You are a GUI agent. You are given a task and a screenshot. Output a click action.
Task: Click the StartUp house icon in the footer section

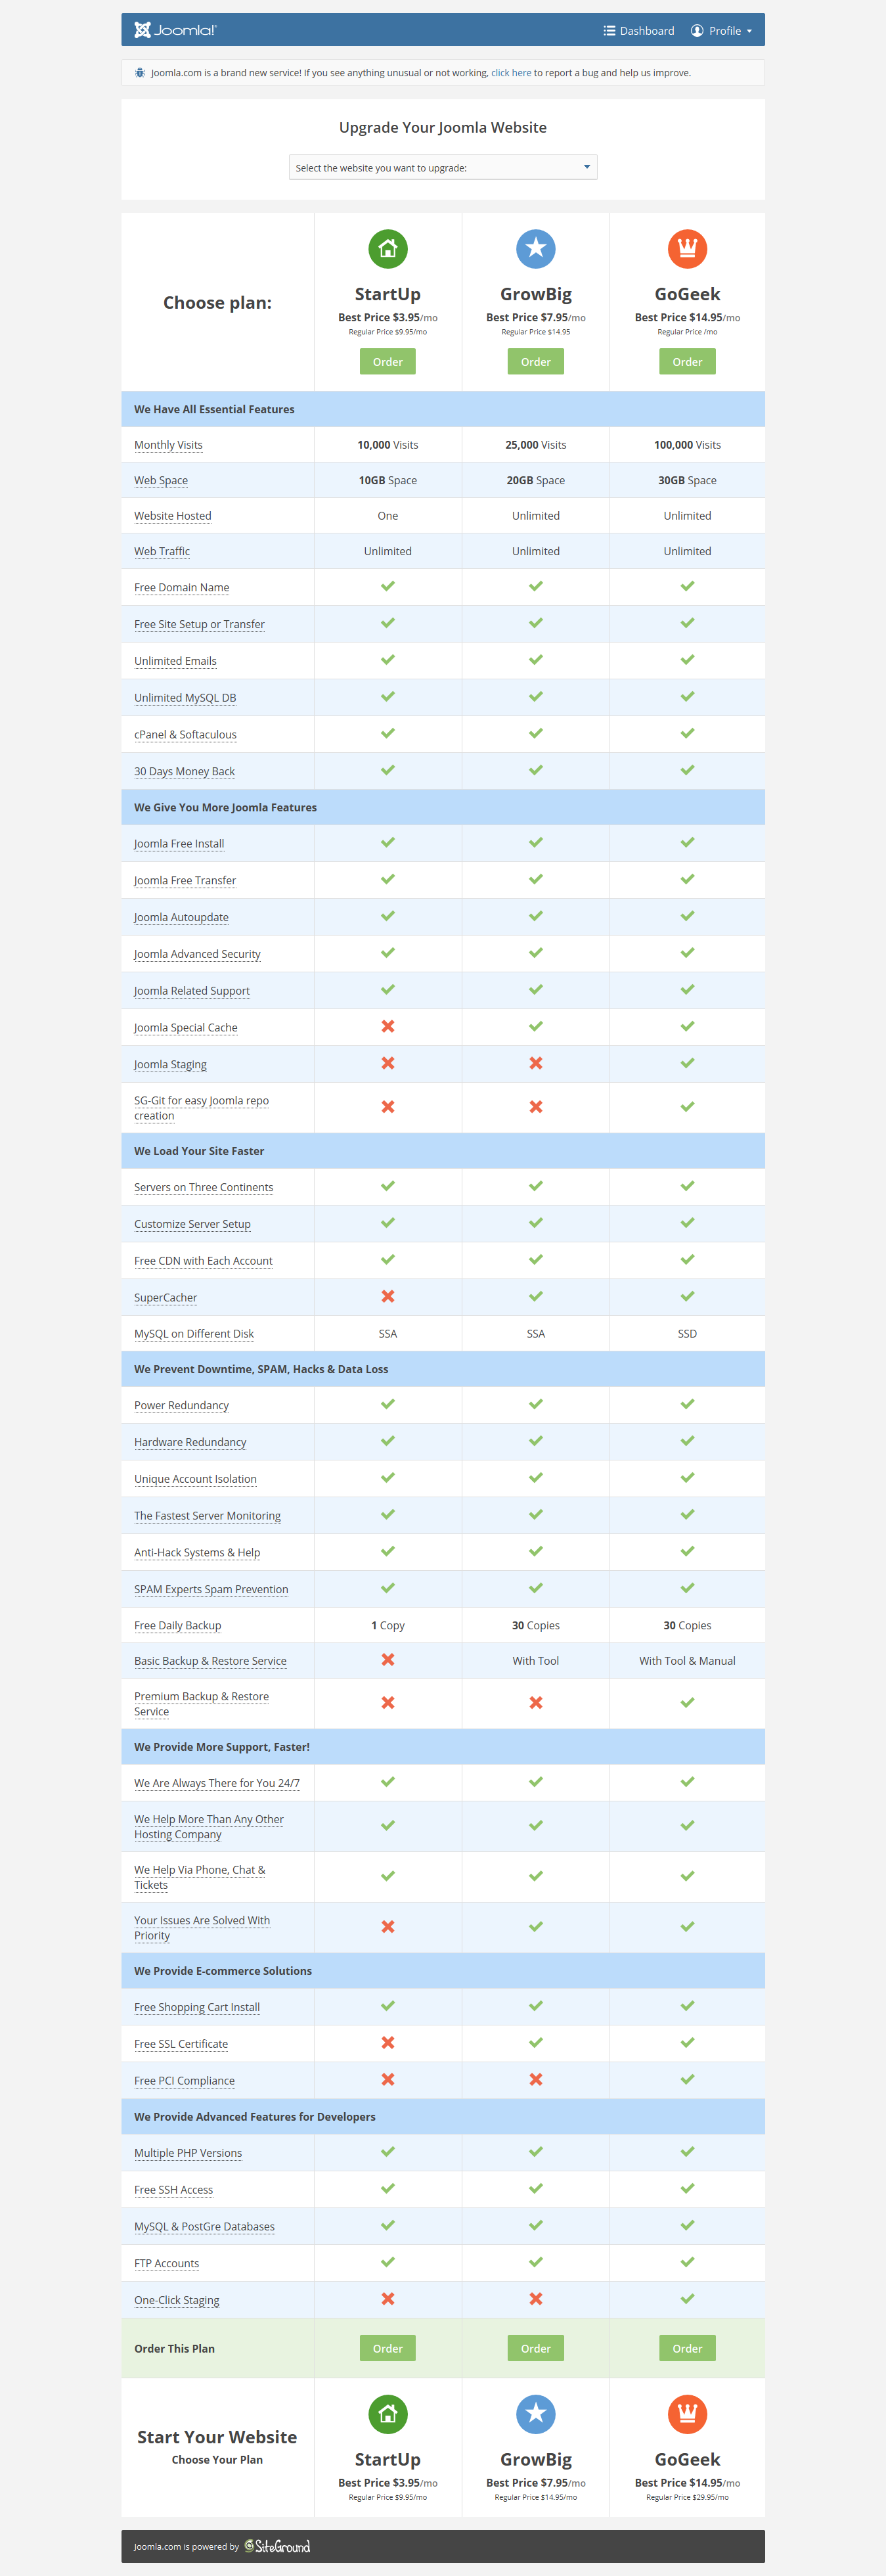(x=387, y=2414)
